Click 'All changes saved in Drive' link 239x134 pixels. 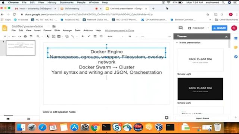pos(119,31)
